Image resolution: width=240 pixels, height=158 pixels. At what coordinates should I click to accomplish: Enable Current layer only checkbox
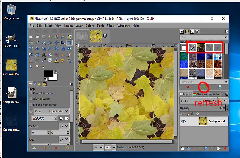point(30,93)
